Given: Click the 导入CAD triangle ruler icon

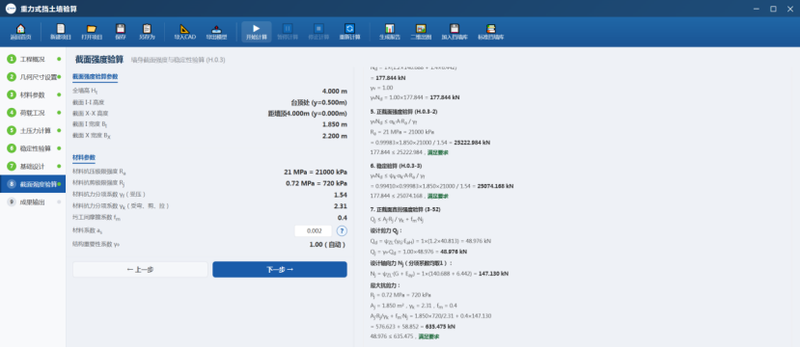Looking at the screenshot, I should tap(184, 29).
